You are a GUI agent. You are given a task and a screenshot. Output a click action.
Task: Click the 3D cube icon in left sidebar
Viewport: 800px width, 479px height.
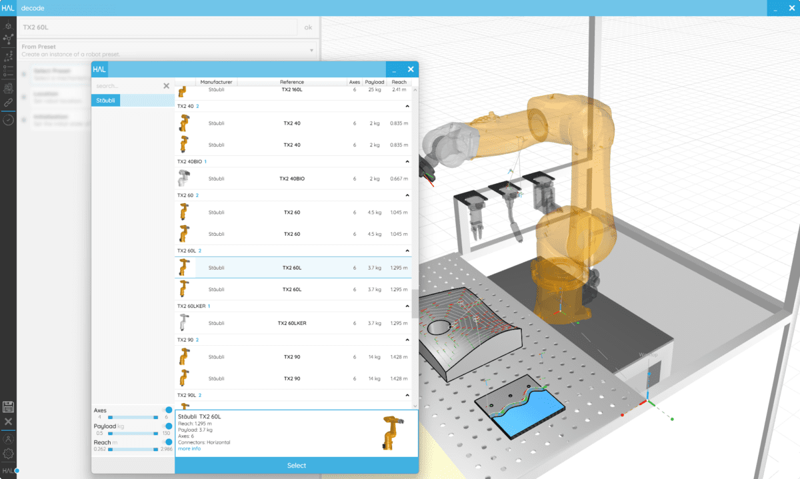click(8, 25)
